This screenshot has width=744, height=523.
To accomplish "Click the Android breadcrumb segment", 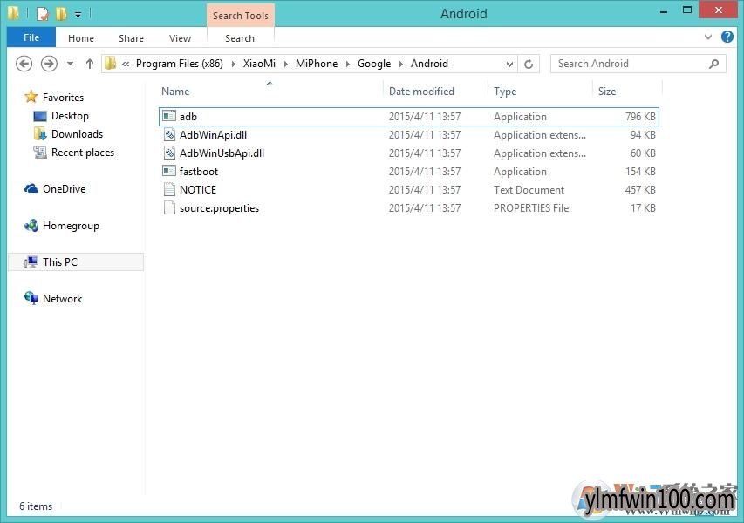I will 429,64.
